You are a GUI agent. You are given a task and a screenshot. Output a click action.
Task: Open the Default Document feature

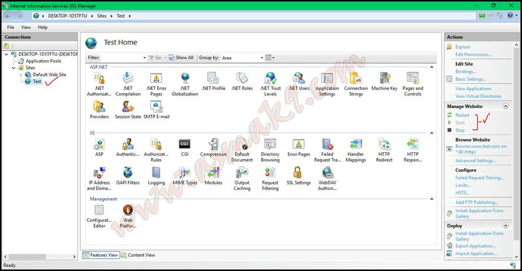pos(242,150)
